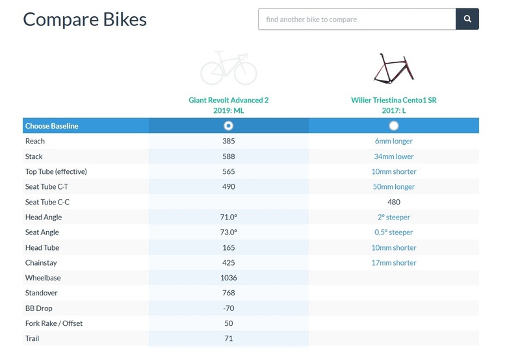Open the Giant Revolt Advanced 2 link
Screen dimensions: 520x348
click(229, 105)
